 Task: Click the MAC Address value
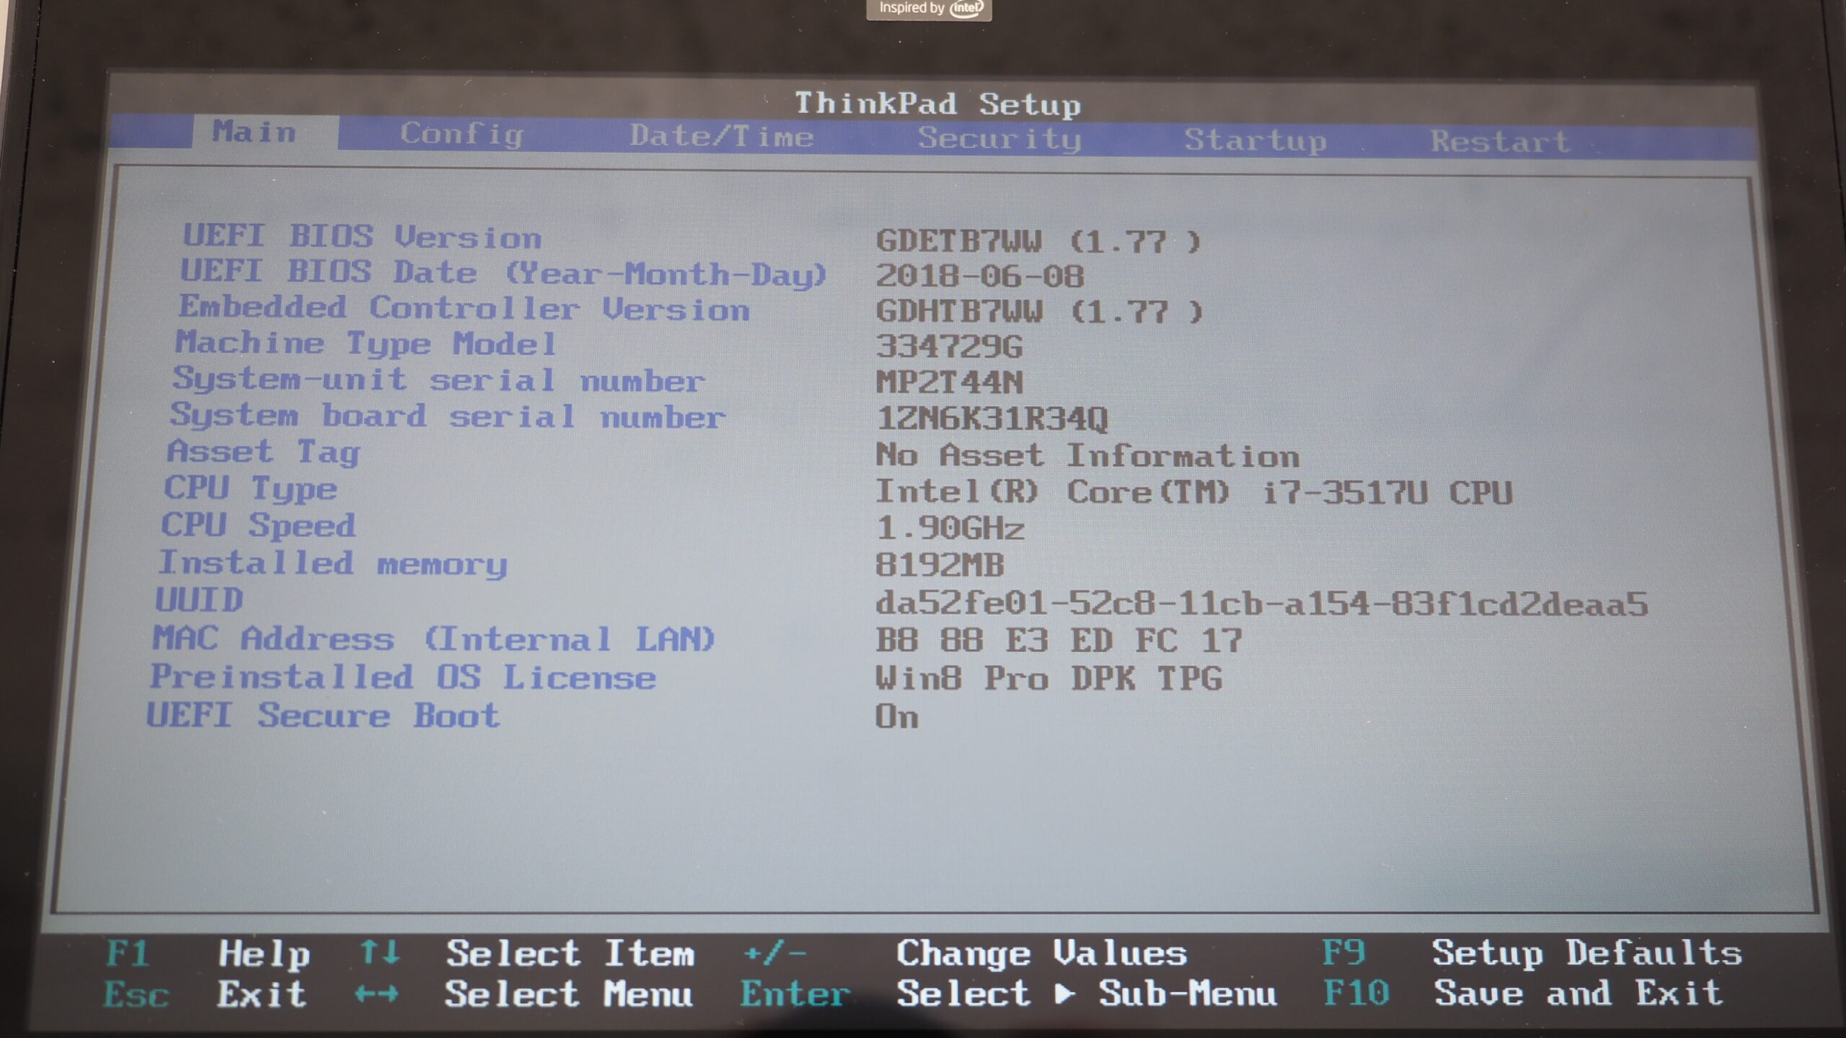(1059, 641)
